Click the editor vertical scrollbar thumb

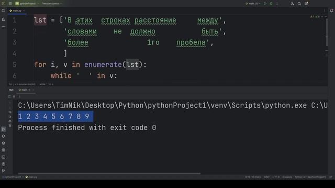point(327,32)
